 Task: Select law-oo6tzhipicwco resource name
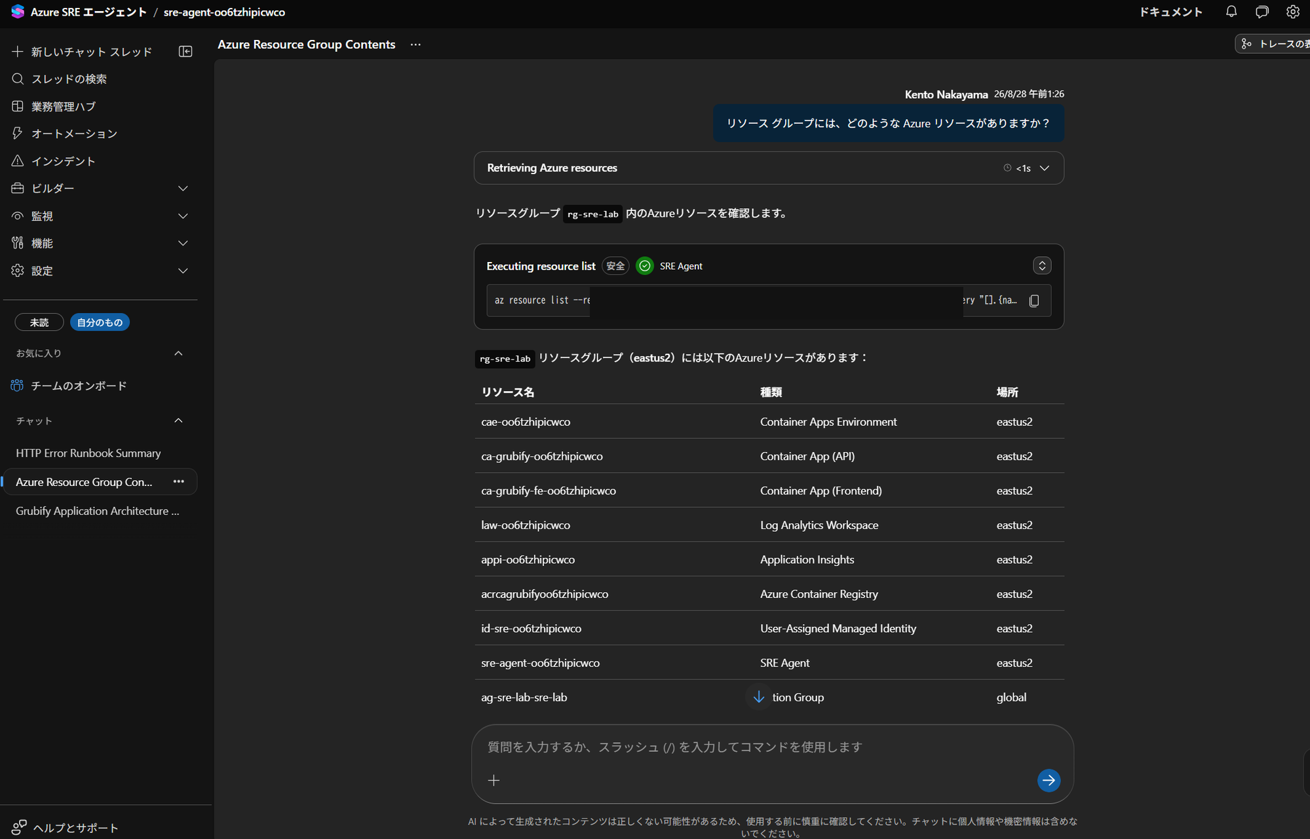[x=526, y=525]
